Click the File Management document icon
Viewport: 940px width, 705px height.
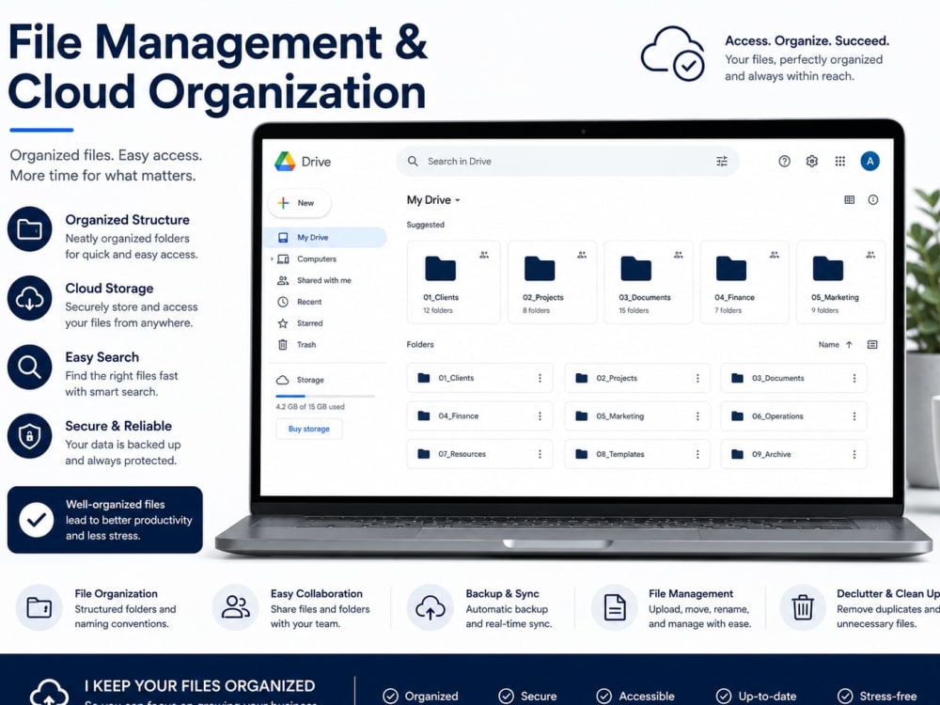coord(615,607)
